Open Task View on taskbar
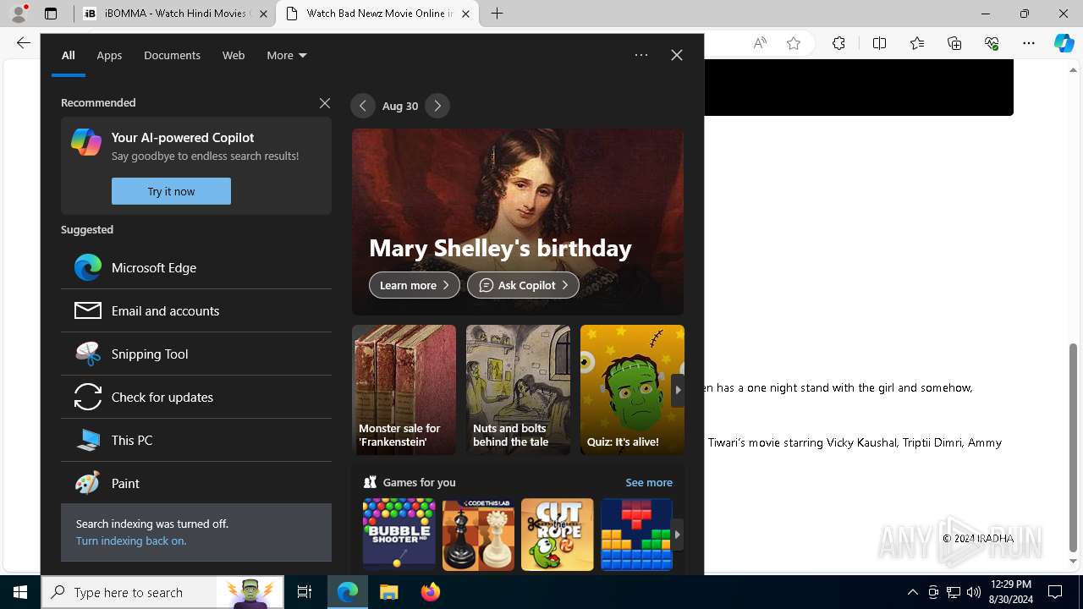The image size is (1083, 609). 305,592
